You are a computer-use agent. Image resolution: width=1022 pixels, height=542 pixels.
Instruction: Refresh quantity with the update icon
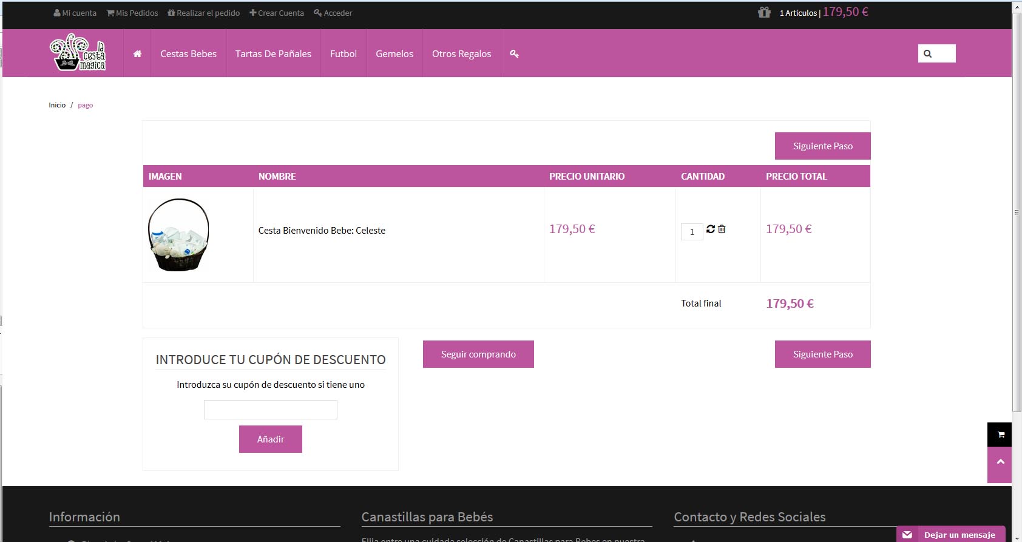coord(711,229)
